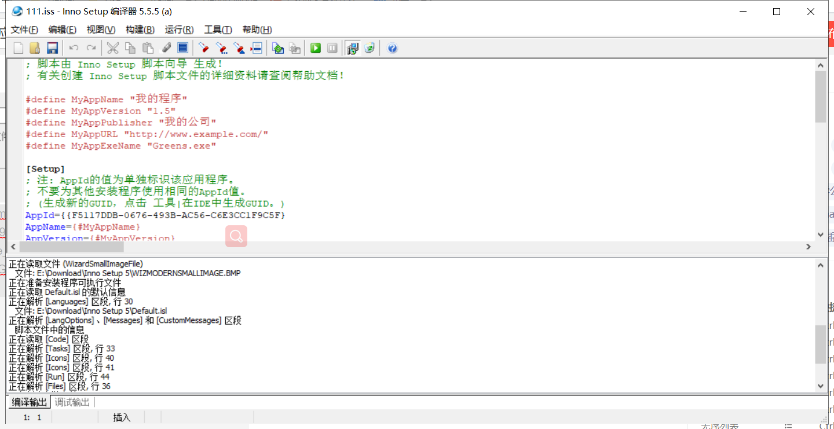Click output pane scroll up arrow
The height and width of the screenshot is (429, 834).
[x=820, y=265]
